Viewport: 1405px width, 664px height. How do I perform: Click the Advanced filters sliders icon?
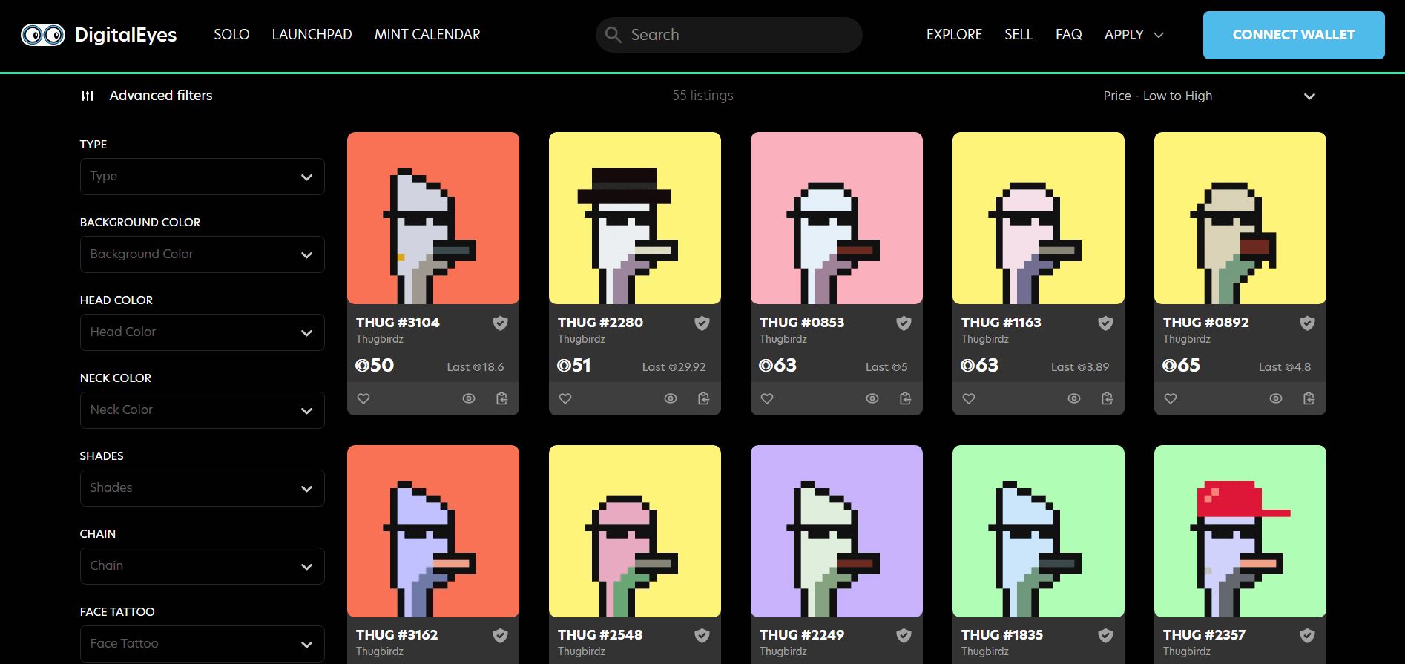[x=88, y=96]
